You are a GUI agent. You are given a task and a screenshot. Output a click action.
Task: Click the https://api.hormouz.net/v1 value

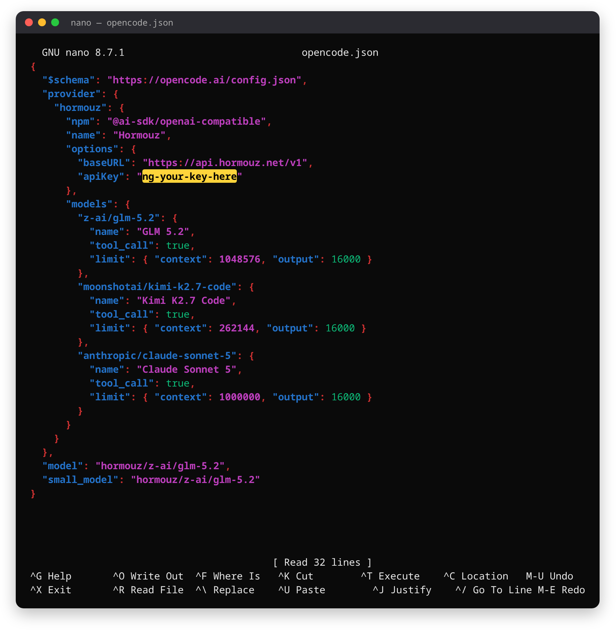pyautogui.click(x=225, y=162)
